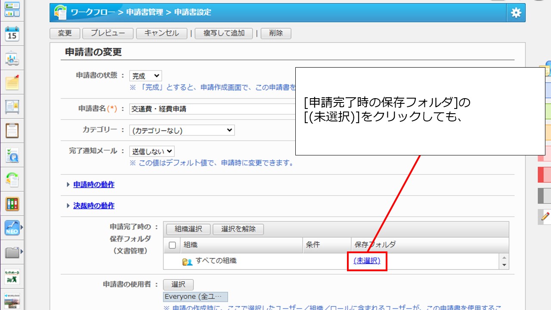Click the 複写して追加 button
Viewport: 551px width, 310px height.
tap(224, 33)
